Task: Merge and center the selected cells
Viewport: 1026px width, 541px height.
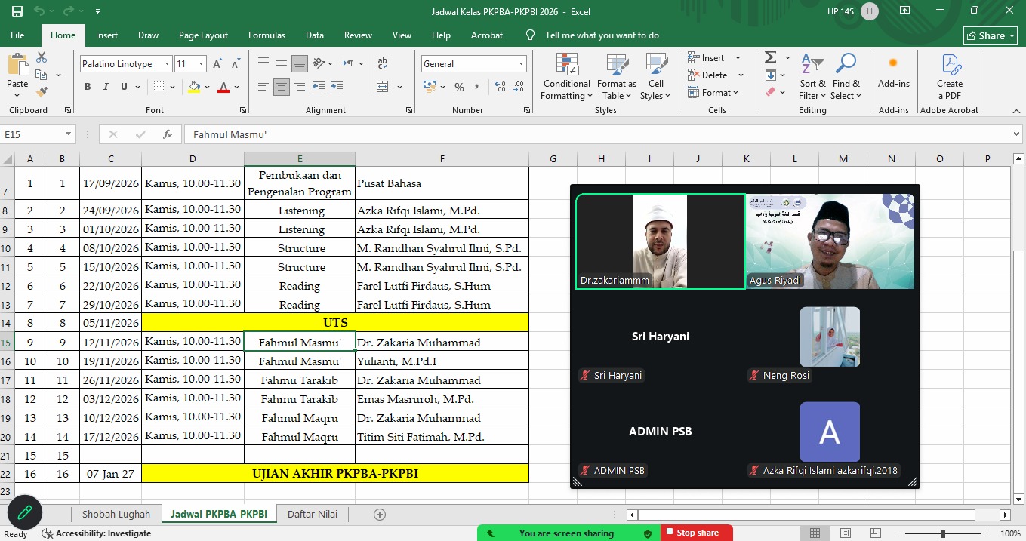Action: (x=383, y=87)
